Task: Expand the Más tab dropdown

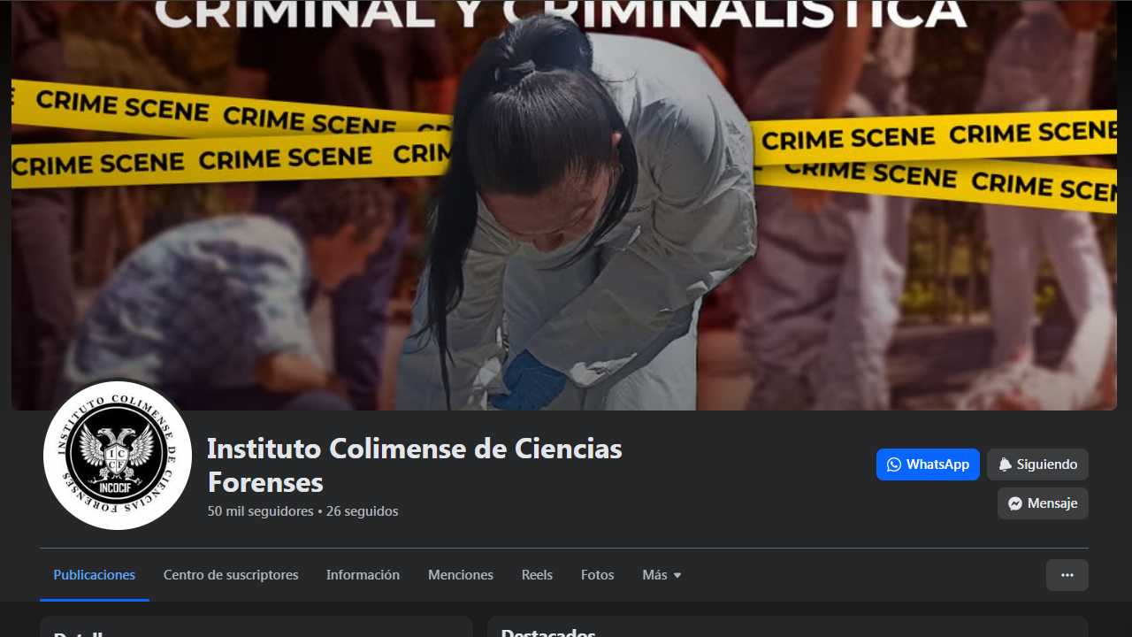Action: [x=662, y=575]
